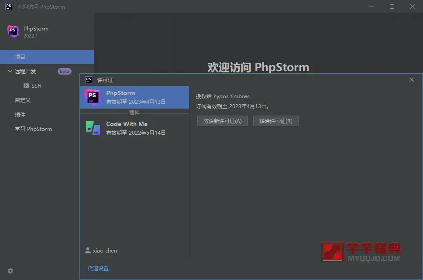
Task: Select the Code With Me license entry
Action: [x=134, y=128]
